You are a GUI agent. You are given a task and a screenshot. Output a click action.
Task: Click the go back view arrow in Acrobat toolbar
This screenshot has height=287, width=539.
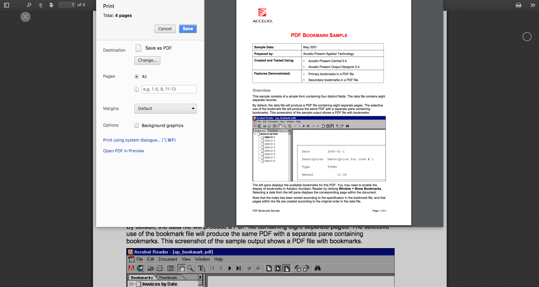250,268
